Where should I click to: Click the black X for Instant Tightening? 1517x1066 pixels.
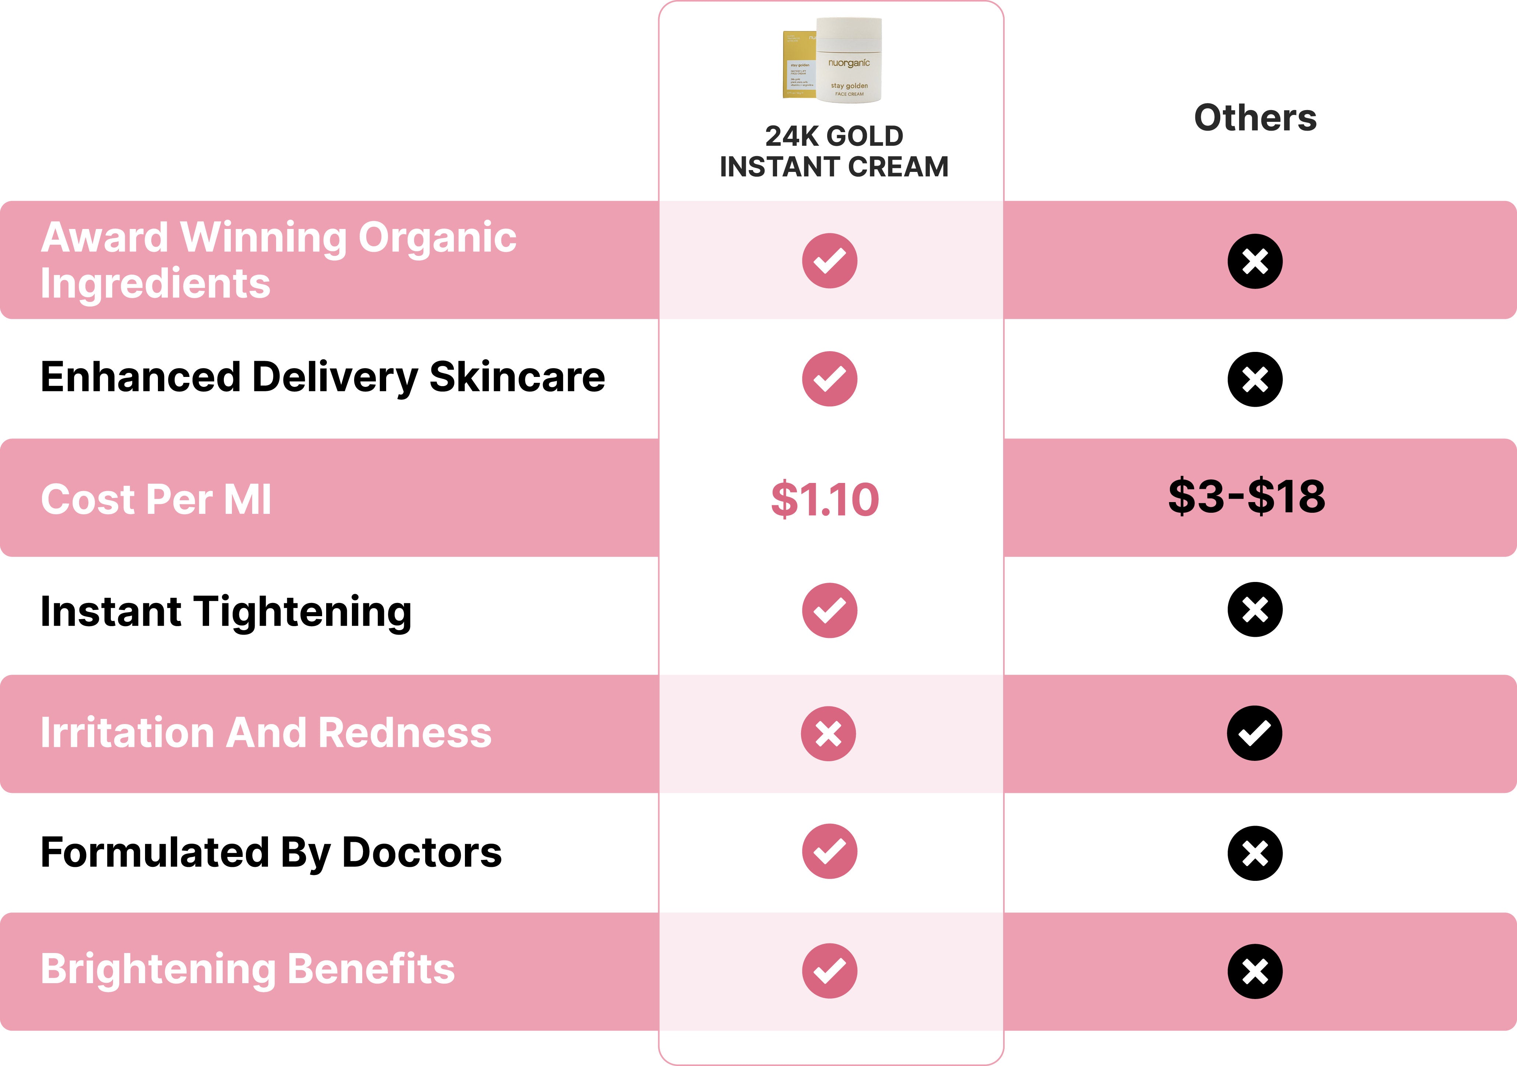click(x=1255, y=609)
